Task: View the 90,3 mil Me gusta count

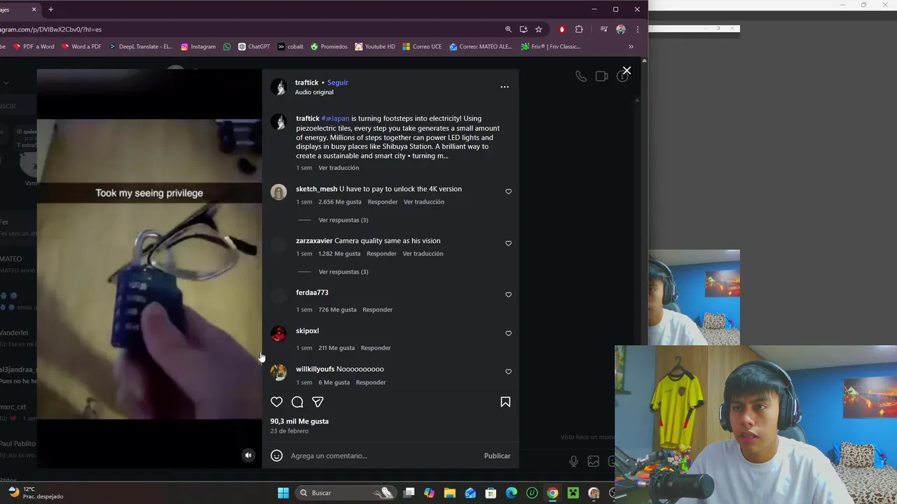Action: pos(299,421)
